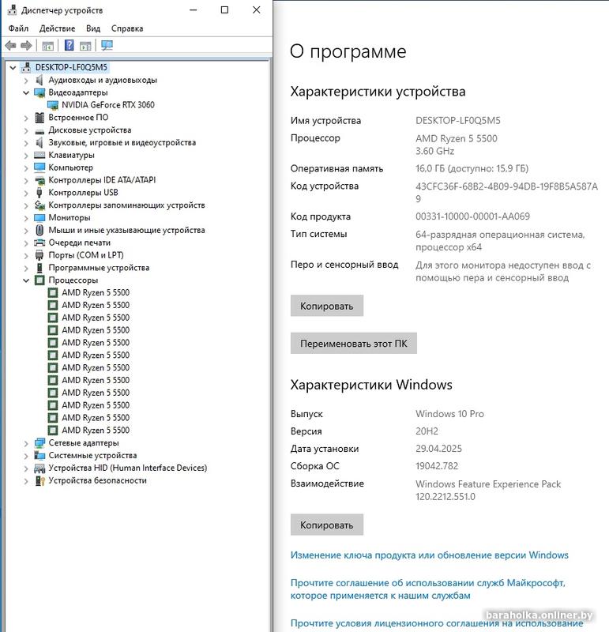
Task: Click the version value 20H2
Action: click(427, 431)
